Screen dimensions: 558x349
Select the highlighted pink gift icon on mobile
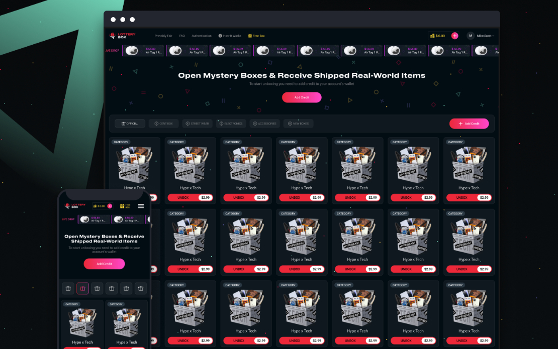[82, 288]
